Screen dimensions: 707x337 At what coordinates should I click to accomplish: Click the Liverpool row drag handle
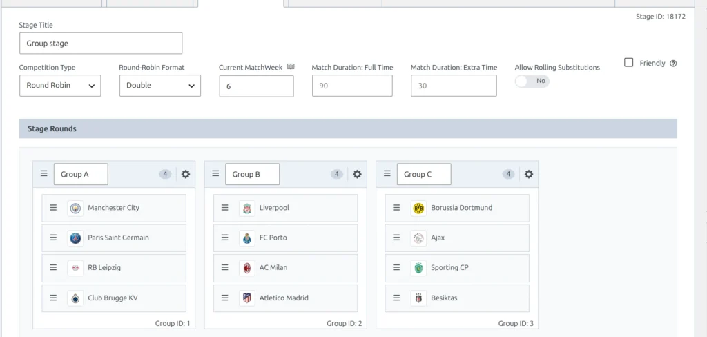[224, 208]
